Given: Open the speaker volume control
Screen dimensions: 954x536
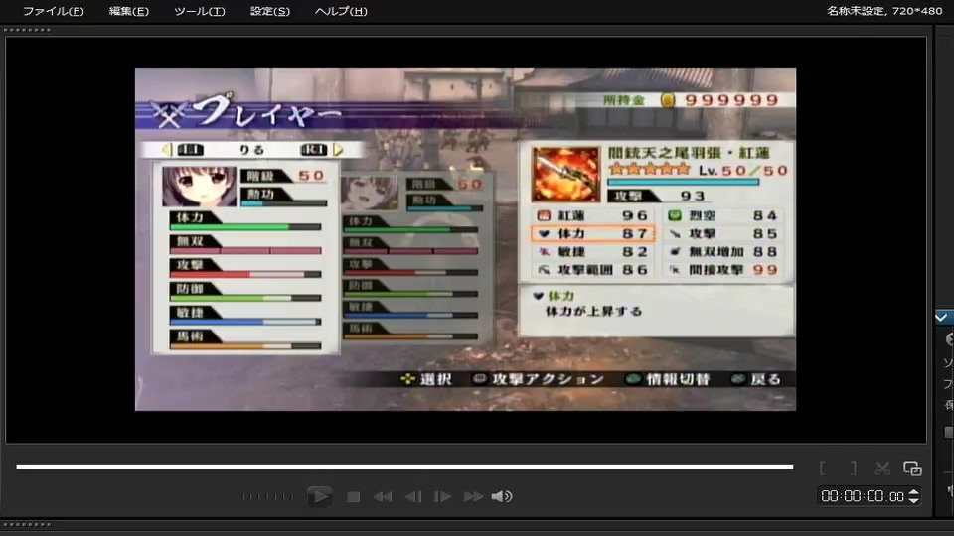Looking at the screenshot, I should tap(502, 497).
